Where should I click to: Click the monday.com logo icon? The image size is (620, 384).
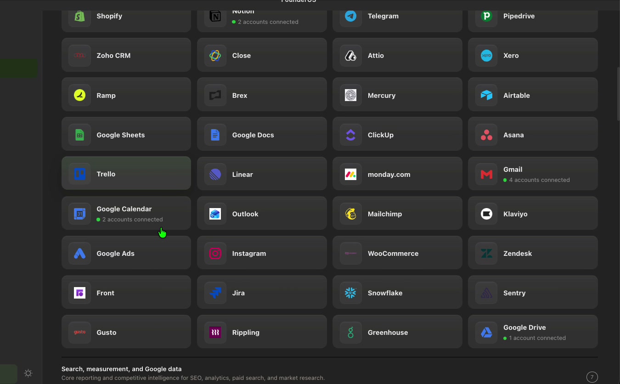[351, 174]
